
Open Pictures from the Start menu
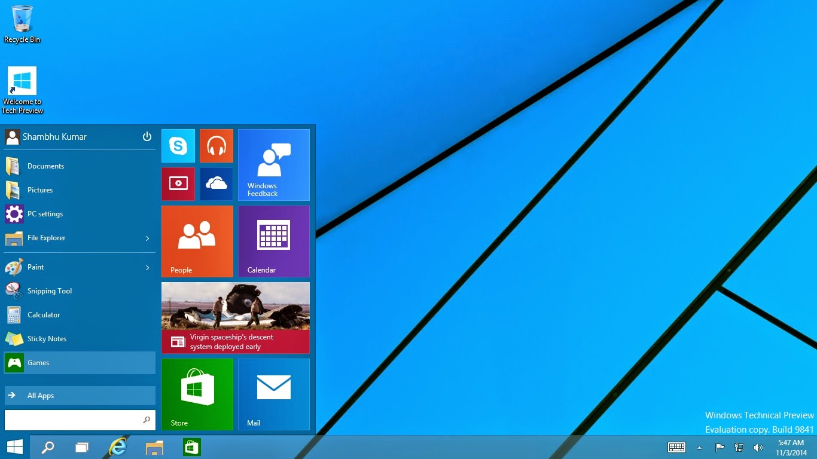point(80,190)
